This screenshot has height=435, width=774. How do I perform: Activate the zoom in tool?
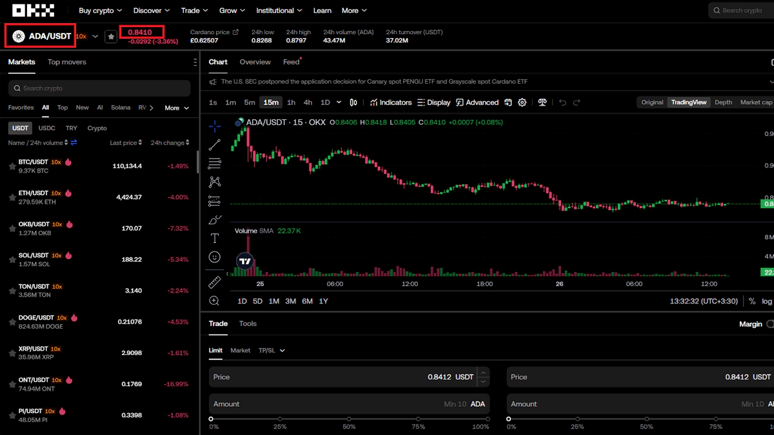(x=215, y=301)
